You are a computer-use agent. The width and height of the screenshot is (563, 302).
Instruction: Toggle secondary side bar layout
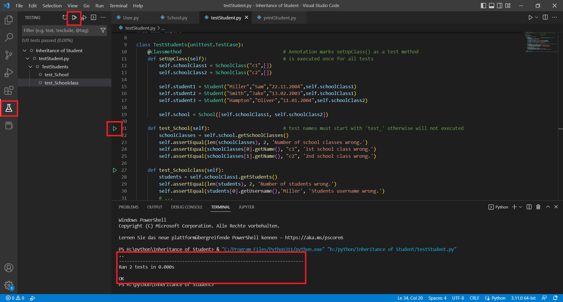coord(500,6)
